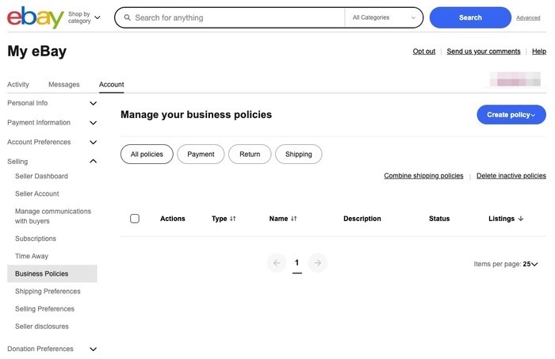The image size is (555, 359).
Task: Click page number 1
Action: (x=297, y=263)
